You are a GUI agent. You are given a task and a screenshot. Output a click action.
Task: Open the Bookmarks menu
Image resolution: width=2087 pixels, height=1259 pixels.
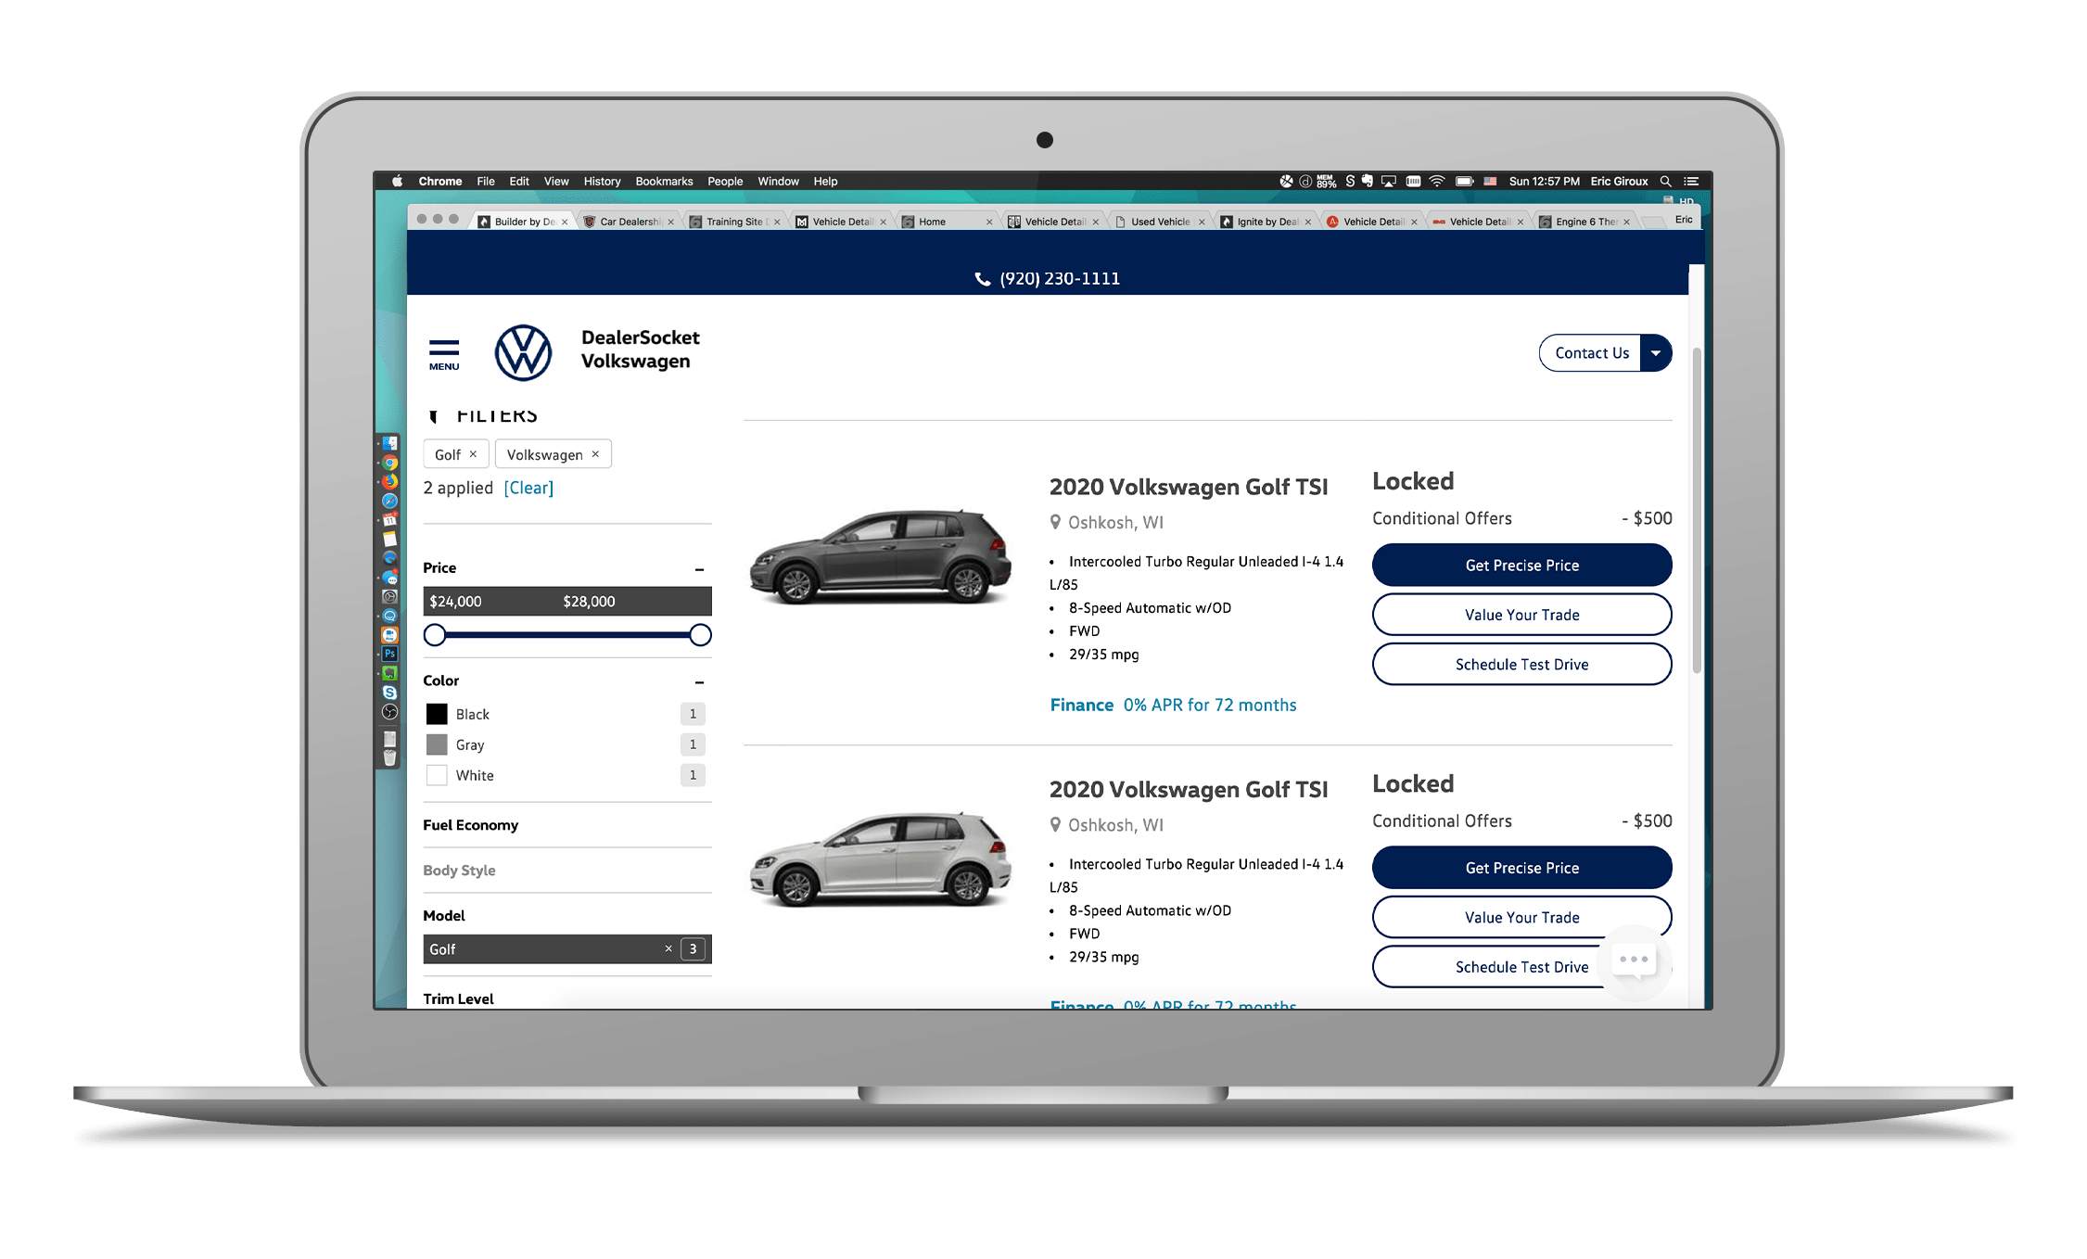tap(664, 182)
